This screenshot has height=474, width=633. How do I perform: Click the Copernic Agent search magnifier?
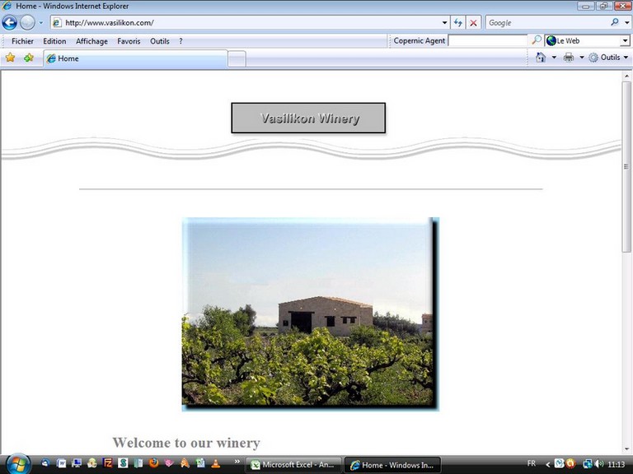[537, 40]
